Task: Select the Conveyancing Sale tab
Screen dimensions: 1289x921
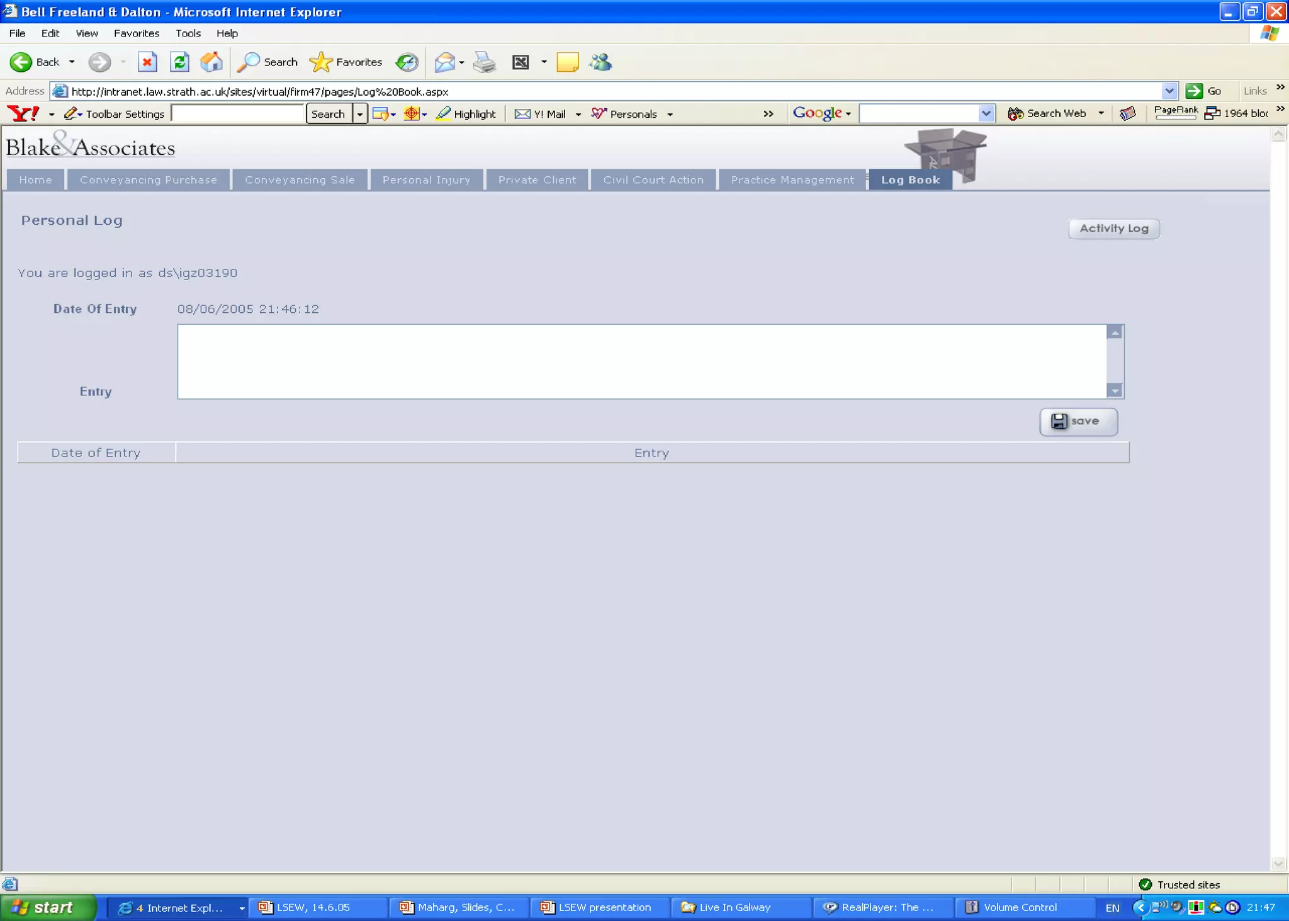Action: [300, 180]
